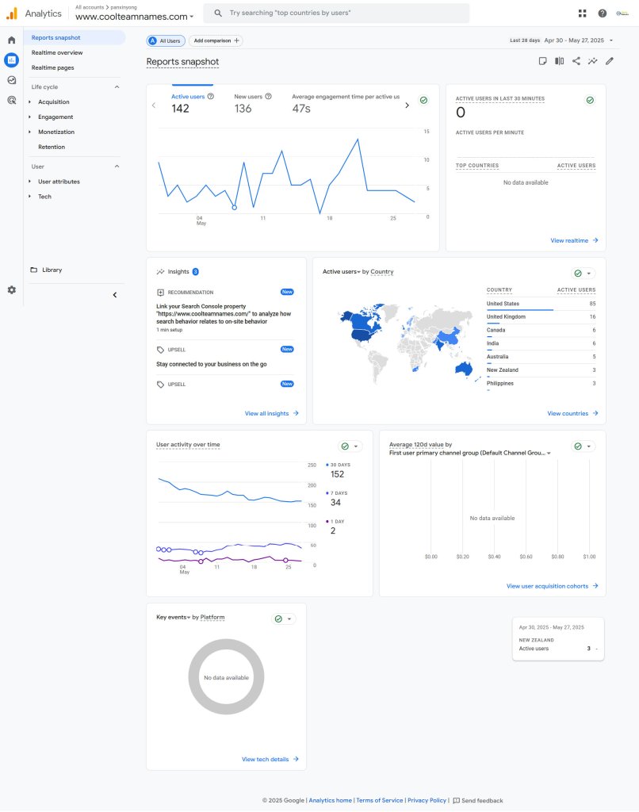Viewport: 639px width, 812px height.
Task: Open the Search Console recommendation insight
Action: 225,314
